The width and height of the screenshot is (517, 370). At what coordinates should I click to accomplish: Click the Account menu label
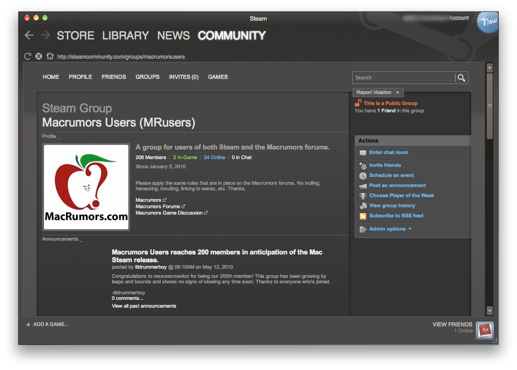click(x=459, y=18)
